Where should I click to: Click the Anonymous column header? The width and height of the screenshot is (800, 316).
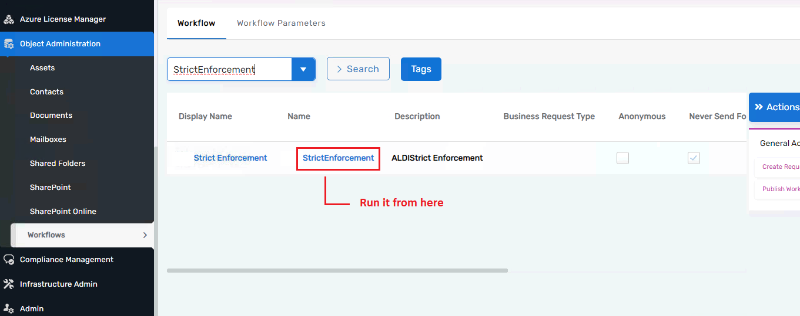tap(642, 117)
